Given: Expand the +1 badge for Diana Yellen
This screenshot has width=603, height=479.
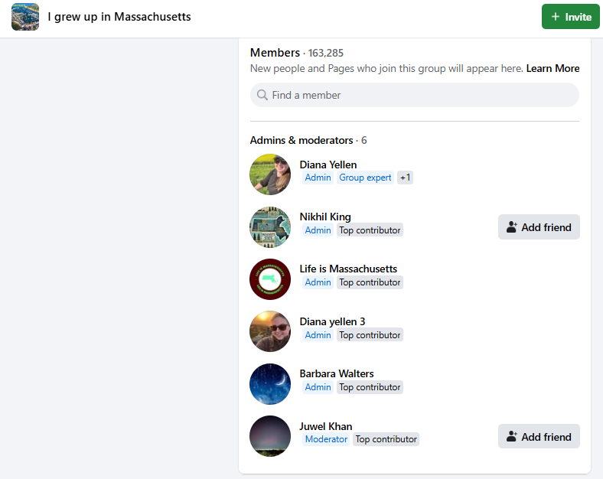Looking at the screenshot, I should click(405, 178).
